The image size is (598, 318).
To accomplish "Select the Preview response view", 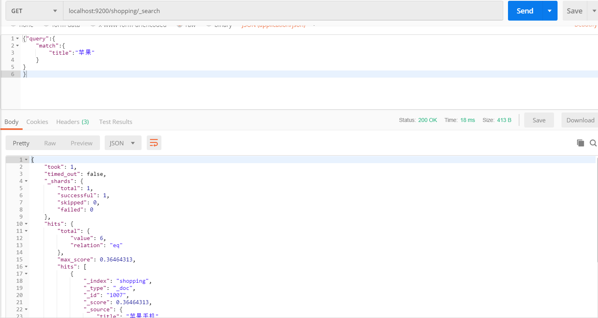I will (82, 143).
